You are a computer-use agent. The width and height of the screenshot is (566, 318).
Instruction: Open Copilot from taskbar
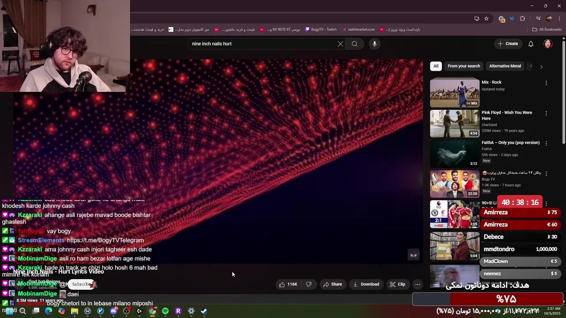click(61, 311)
